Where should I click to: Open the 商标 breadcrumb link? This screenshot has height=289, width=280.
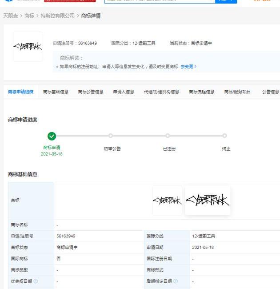(29, 16)
